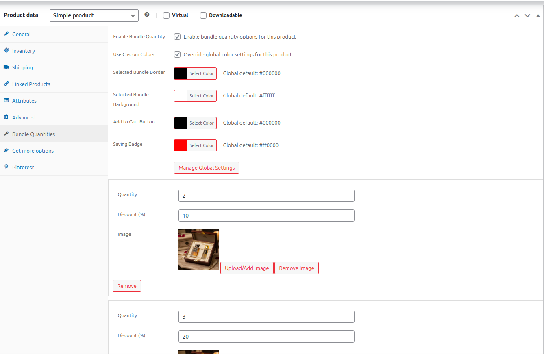The height and width of the screenshot is (354, 544).
Task: Click the product type help question icon
Action: pyautogui.click(x=147, y=15)
